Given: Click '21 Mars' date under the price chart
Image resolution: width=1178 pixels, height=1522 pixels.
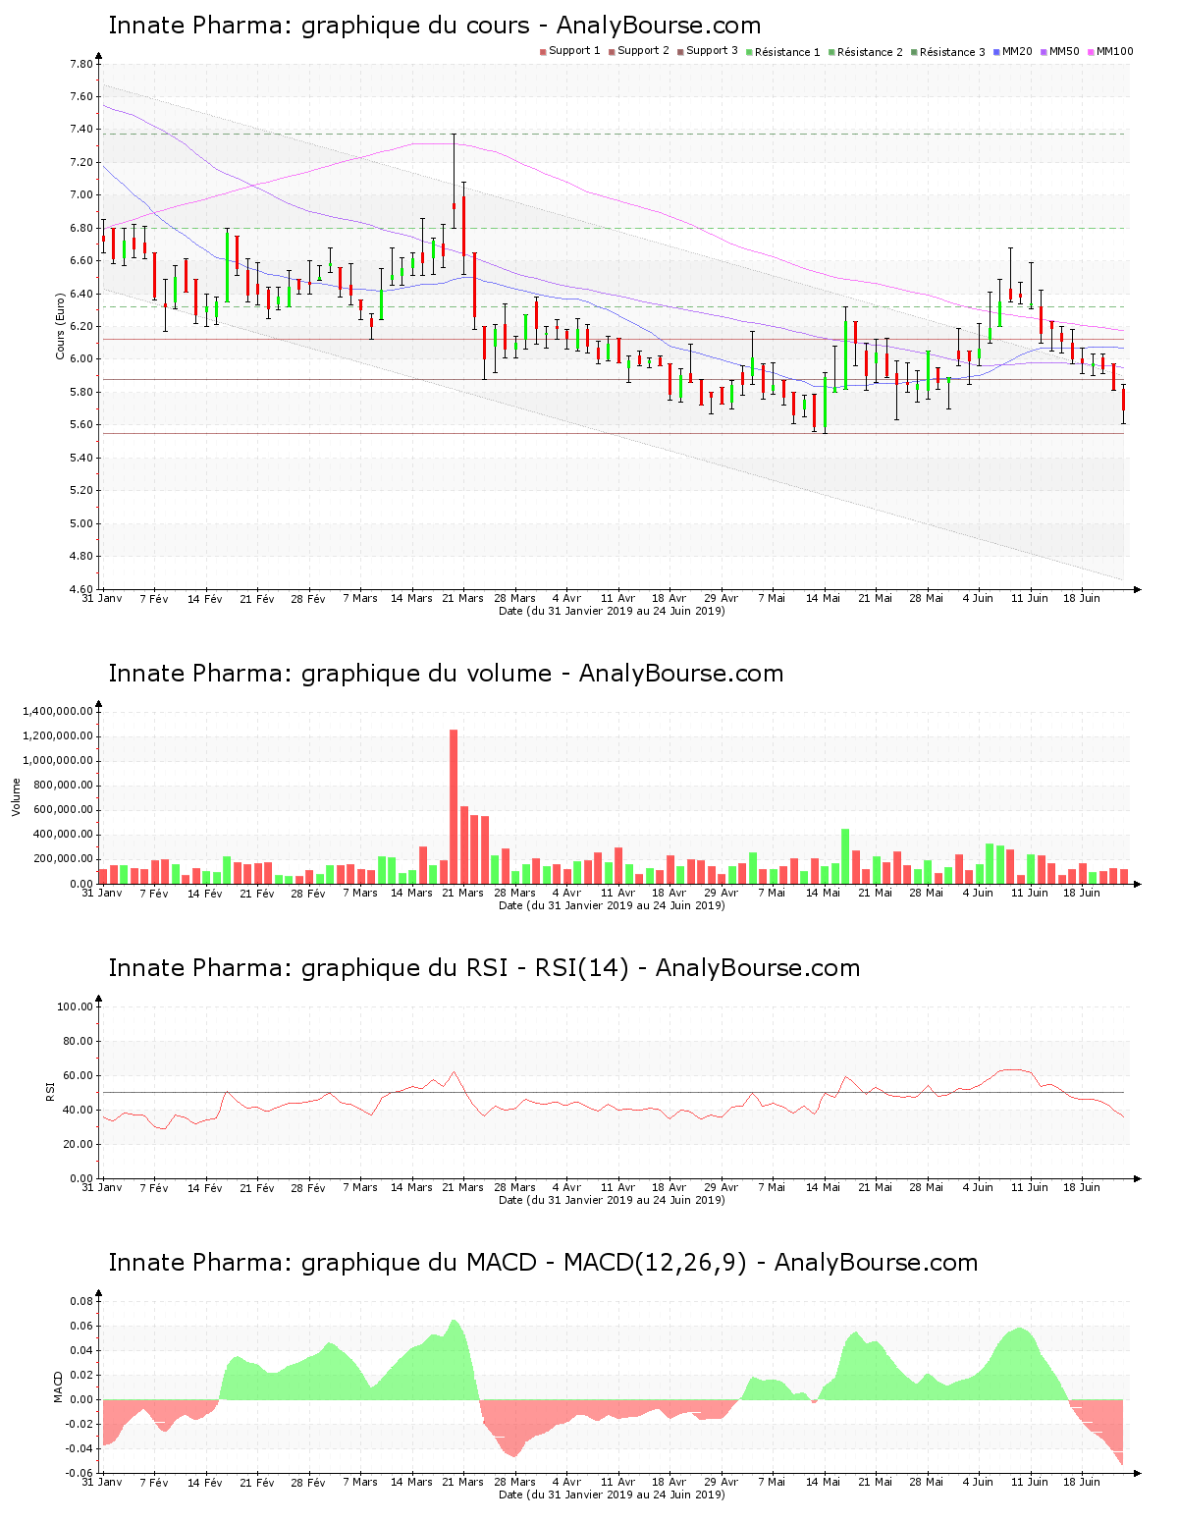Looking at the screenshot, I should [x=462, y=598].
